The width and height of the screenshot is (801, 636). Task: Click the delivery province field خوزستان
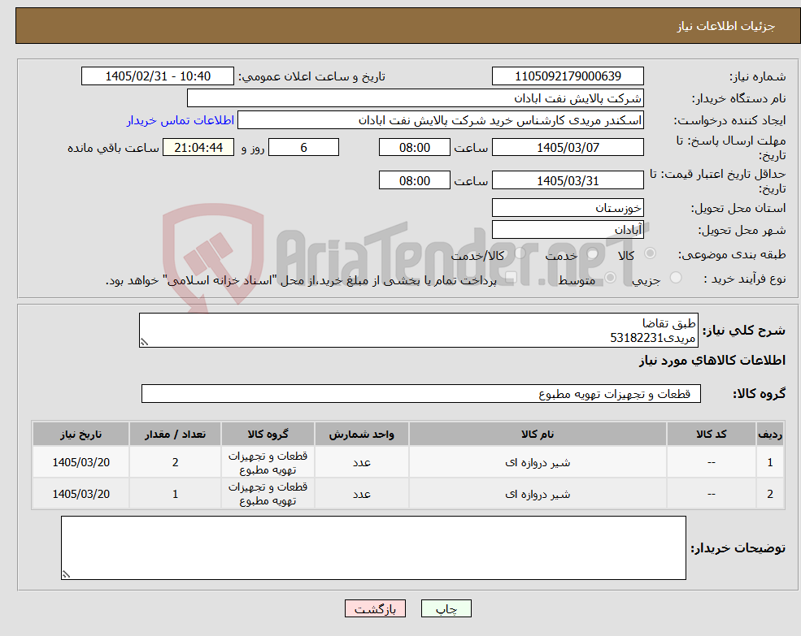(568, 208)
